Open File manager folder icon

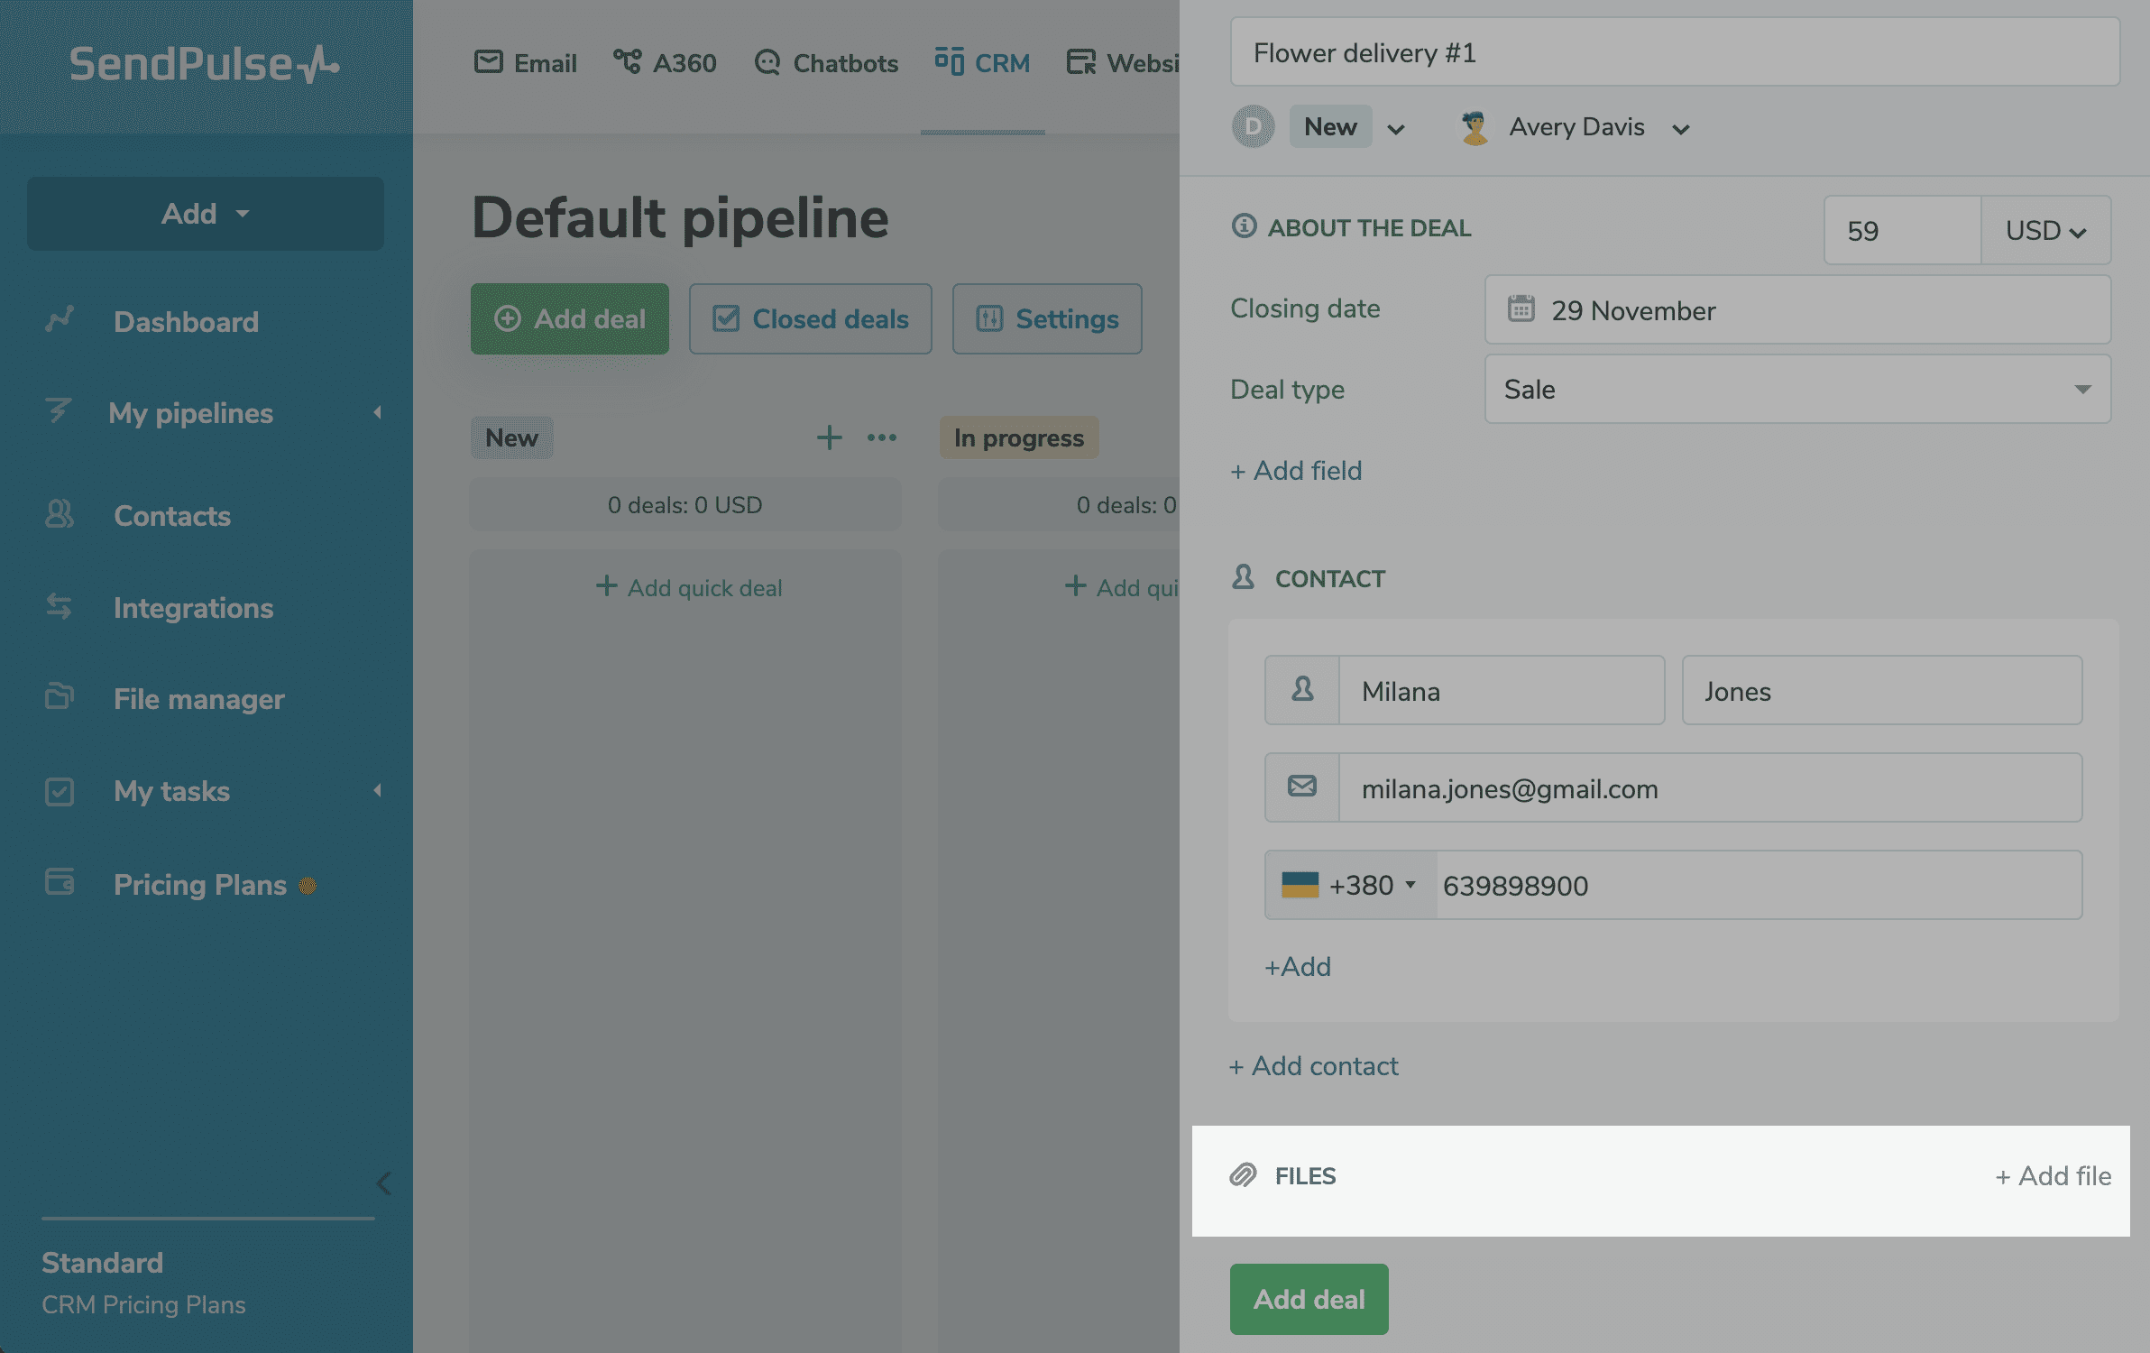60,698
